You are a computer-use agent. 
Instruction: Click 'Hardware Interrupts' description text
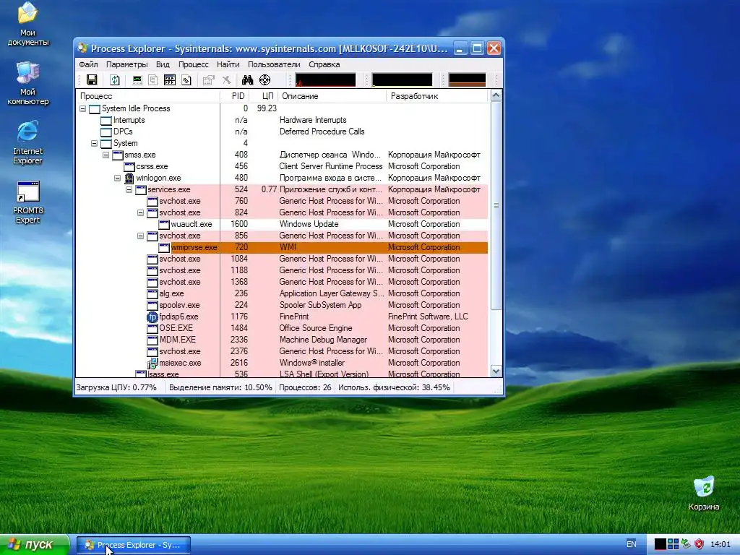click(313, 121)
